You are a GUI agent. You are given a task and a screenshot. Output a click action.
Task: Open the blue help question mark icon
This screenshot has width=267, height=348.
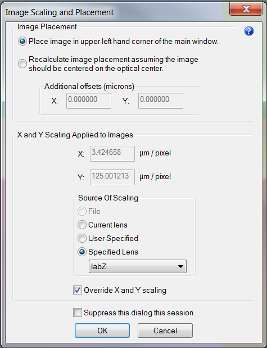point(249,31)
